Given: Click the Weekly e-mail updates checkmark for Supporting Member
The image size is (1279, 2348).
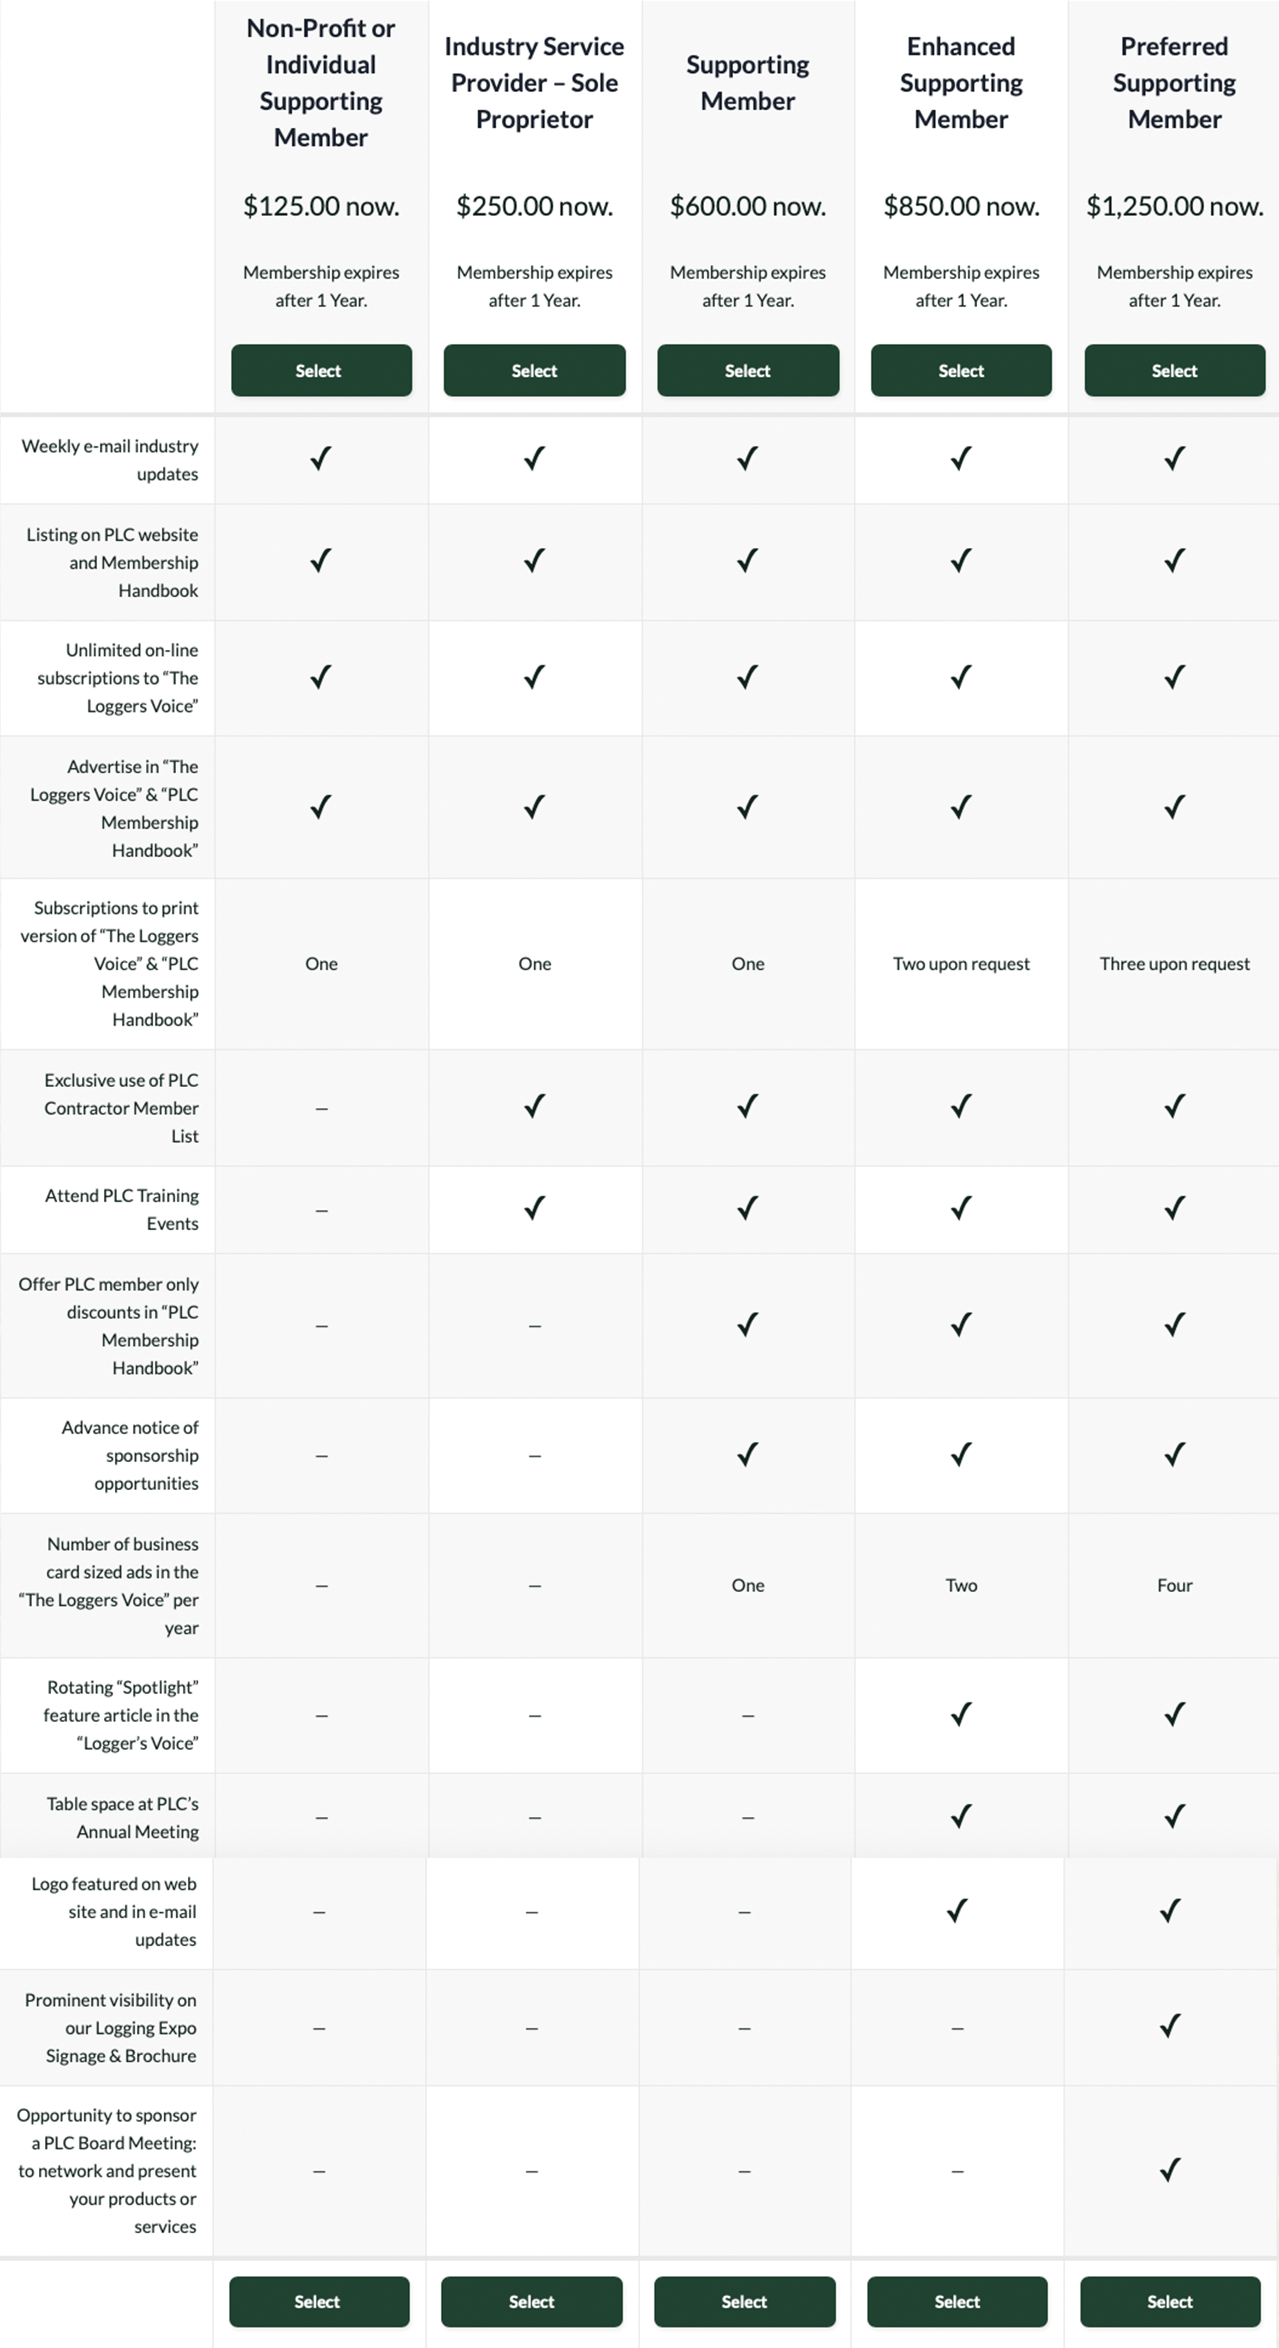Looking at the screenshot, I should tap(747, 459).
